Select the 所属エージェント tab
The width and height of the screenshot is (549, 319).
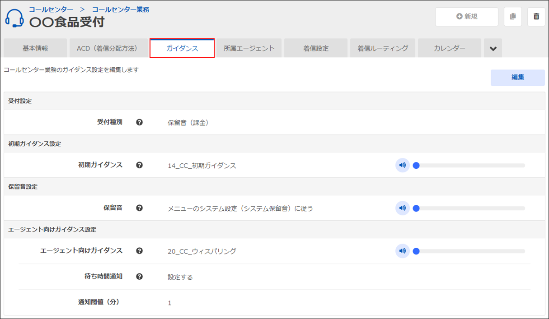tap(249, 48)
